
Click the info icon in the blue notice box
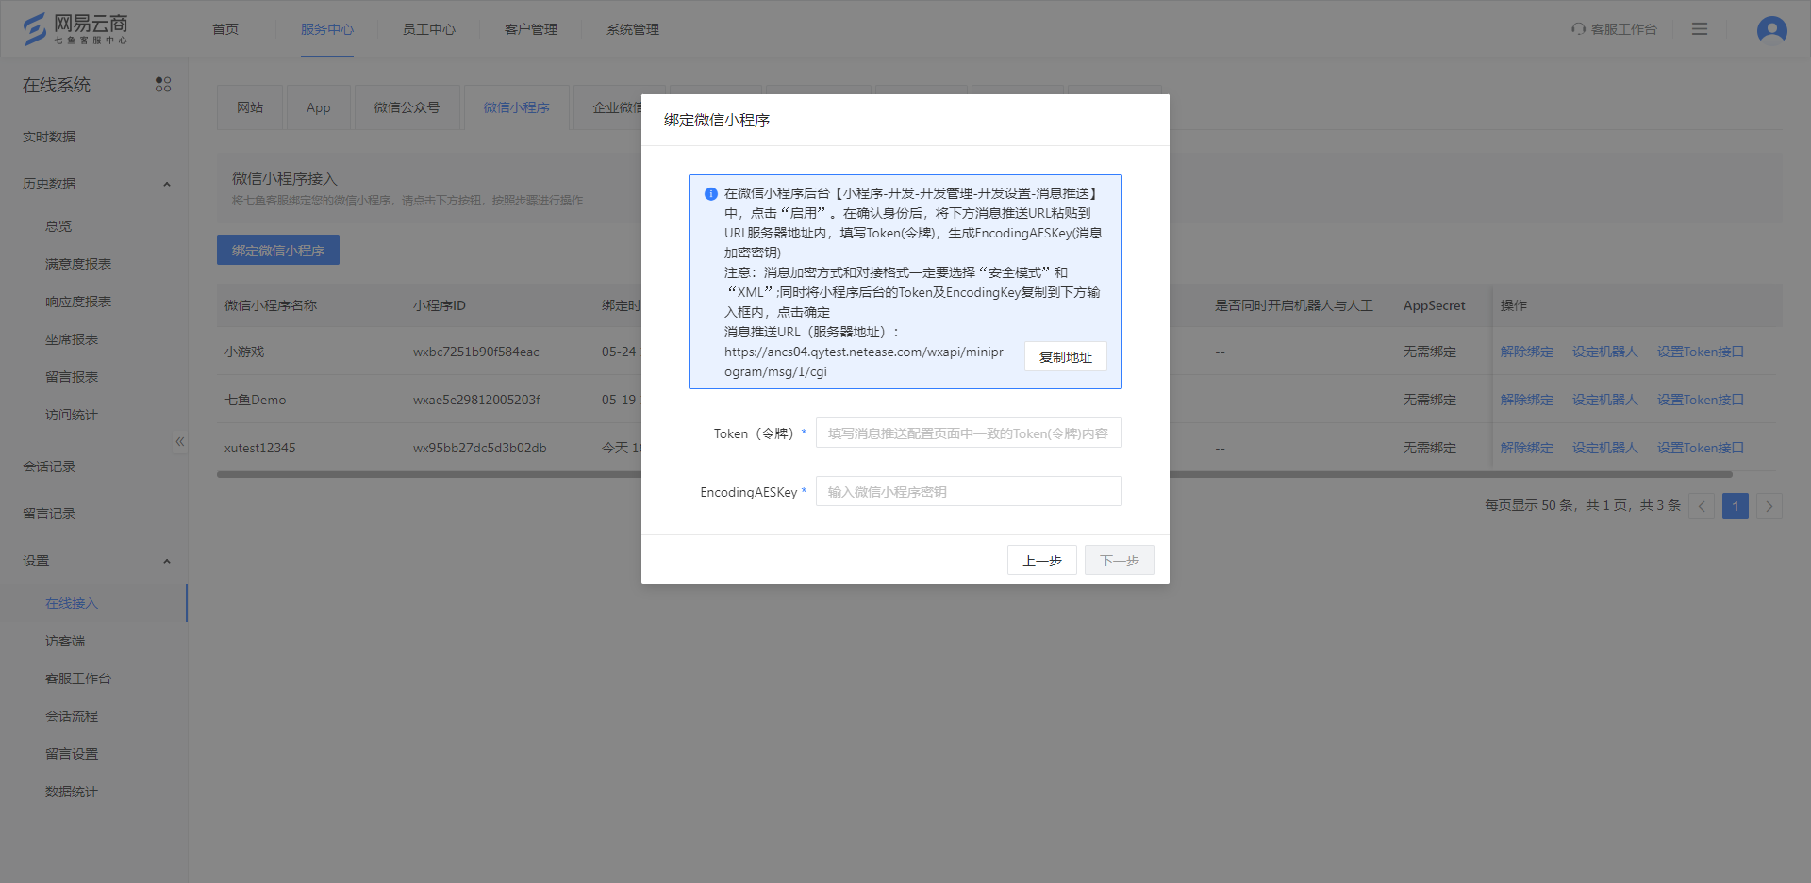pos(711,193)
